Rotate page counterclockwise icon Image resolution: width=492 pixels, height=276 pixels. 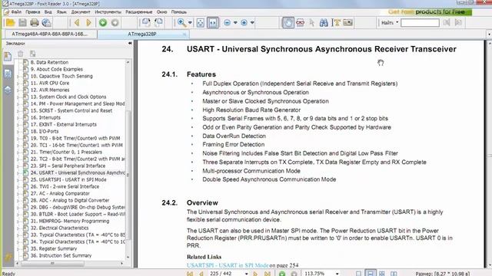coord(158,22)
